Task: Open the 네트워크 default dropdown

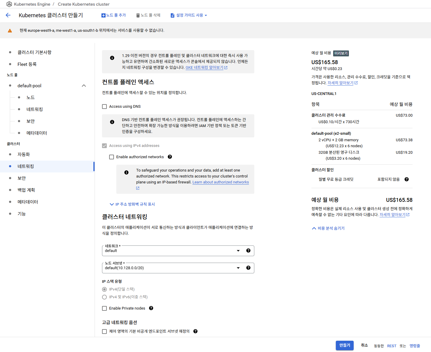Action: (x=178, y=251)
